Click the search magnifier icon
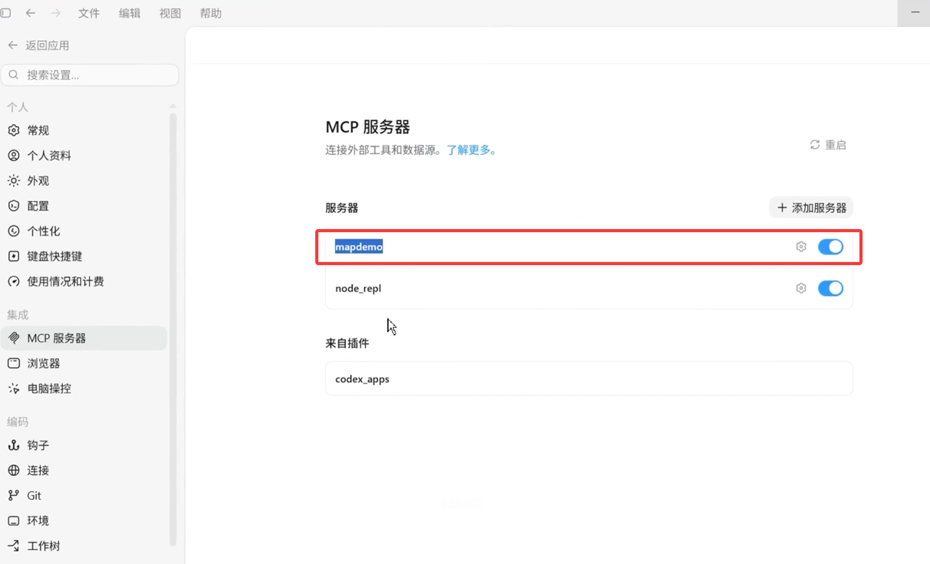930x564 pixels. click(13, 75)
